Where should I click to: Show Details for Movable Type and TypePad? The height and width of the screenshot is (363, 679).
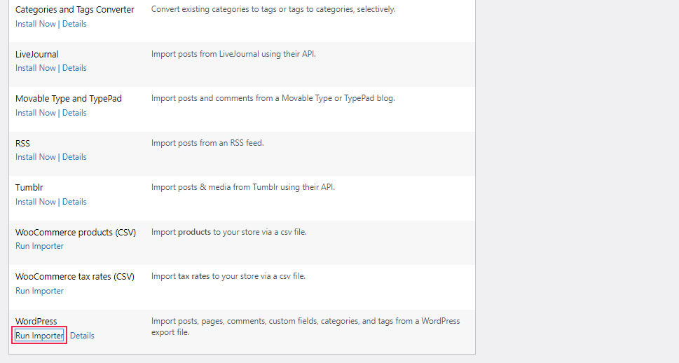[x=74, y=113]
